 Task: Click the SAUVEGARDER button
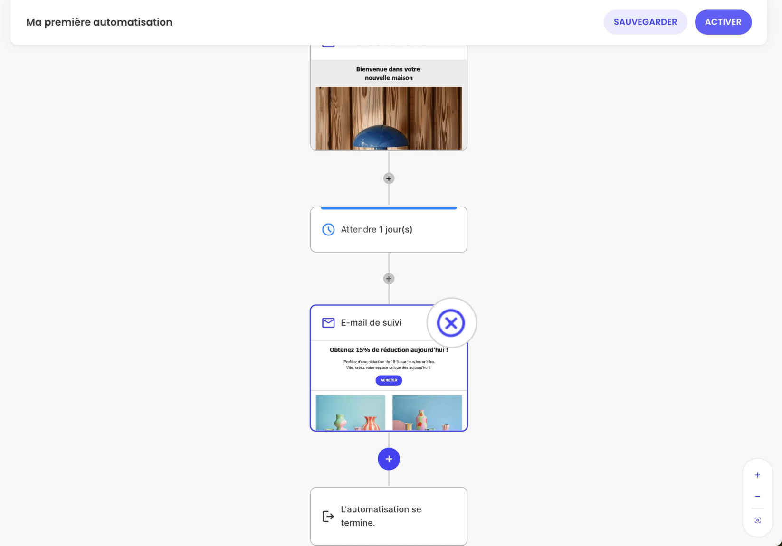coord(645,22)
